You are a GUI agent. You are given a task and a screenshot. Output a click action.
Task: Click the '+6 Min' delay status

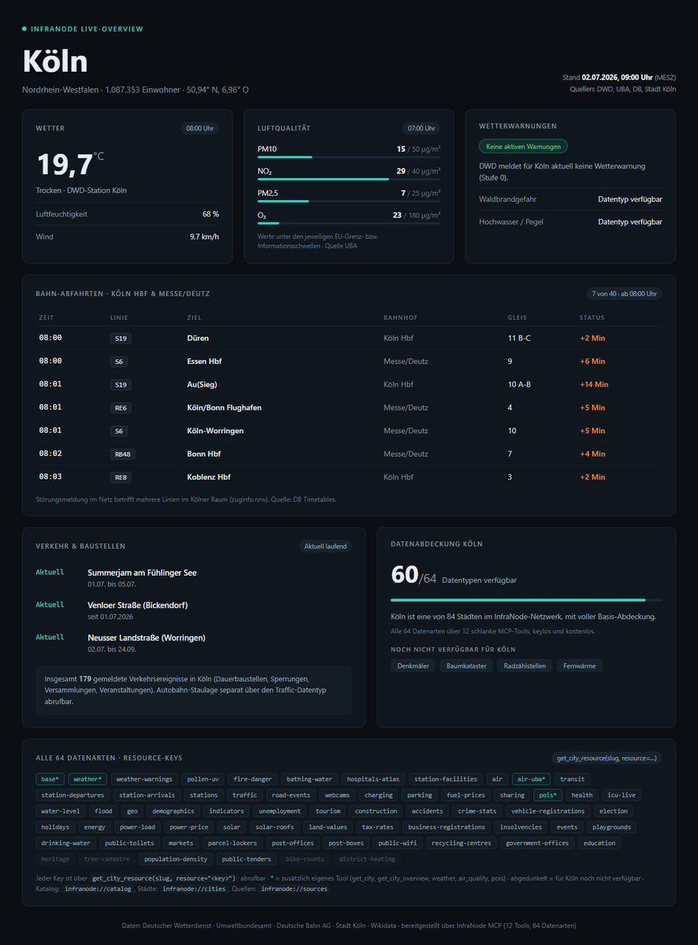point(592,361)
